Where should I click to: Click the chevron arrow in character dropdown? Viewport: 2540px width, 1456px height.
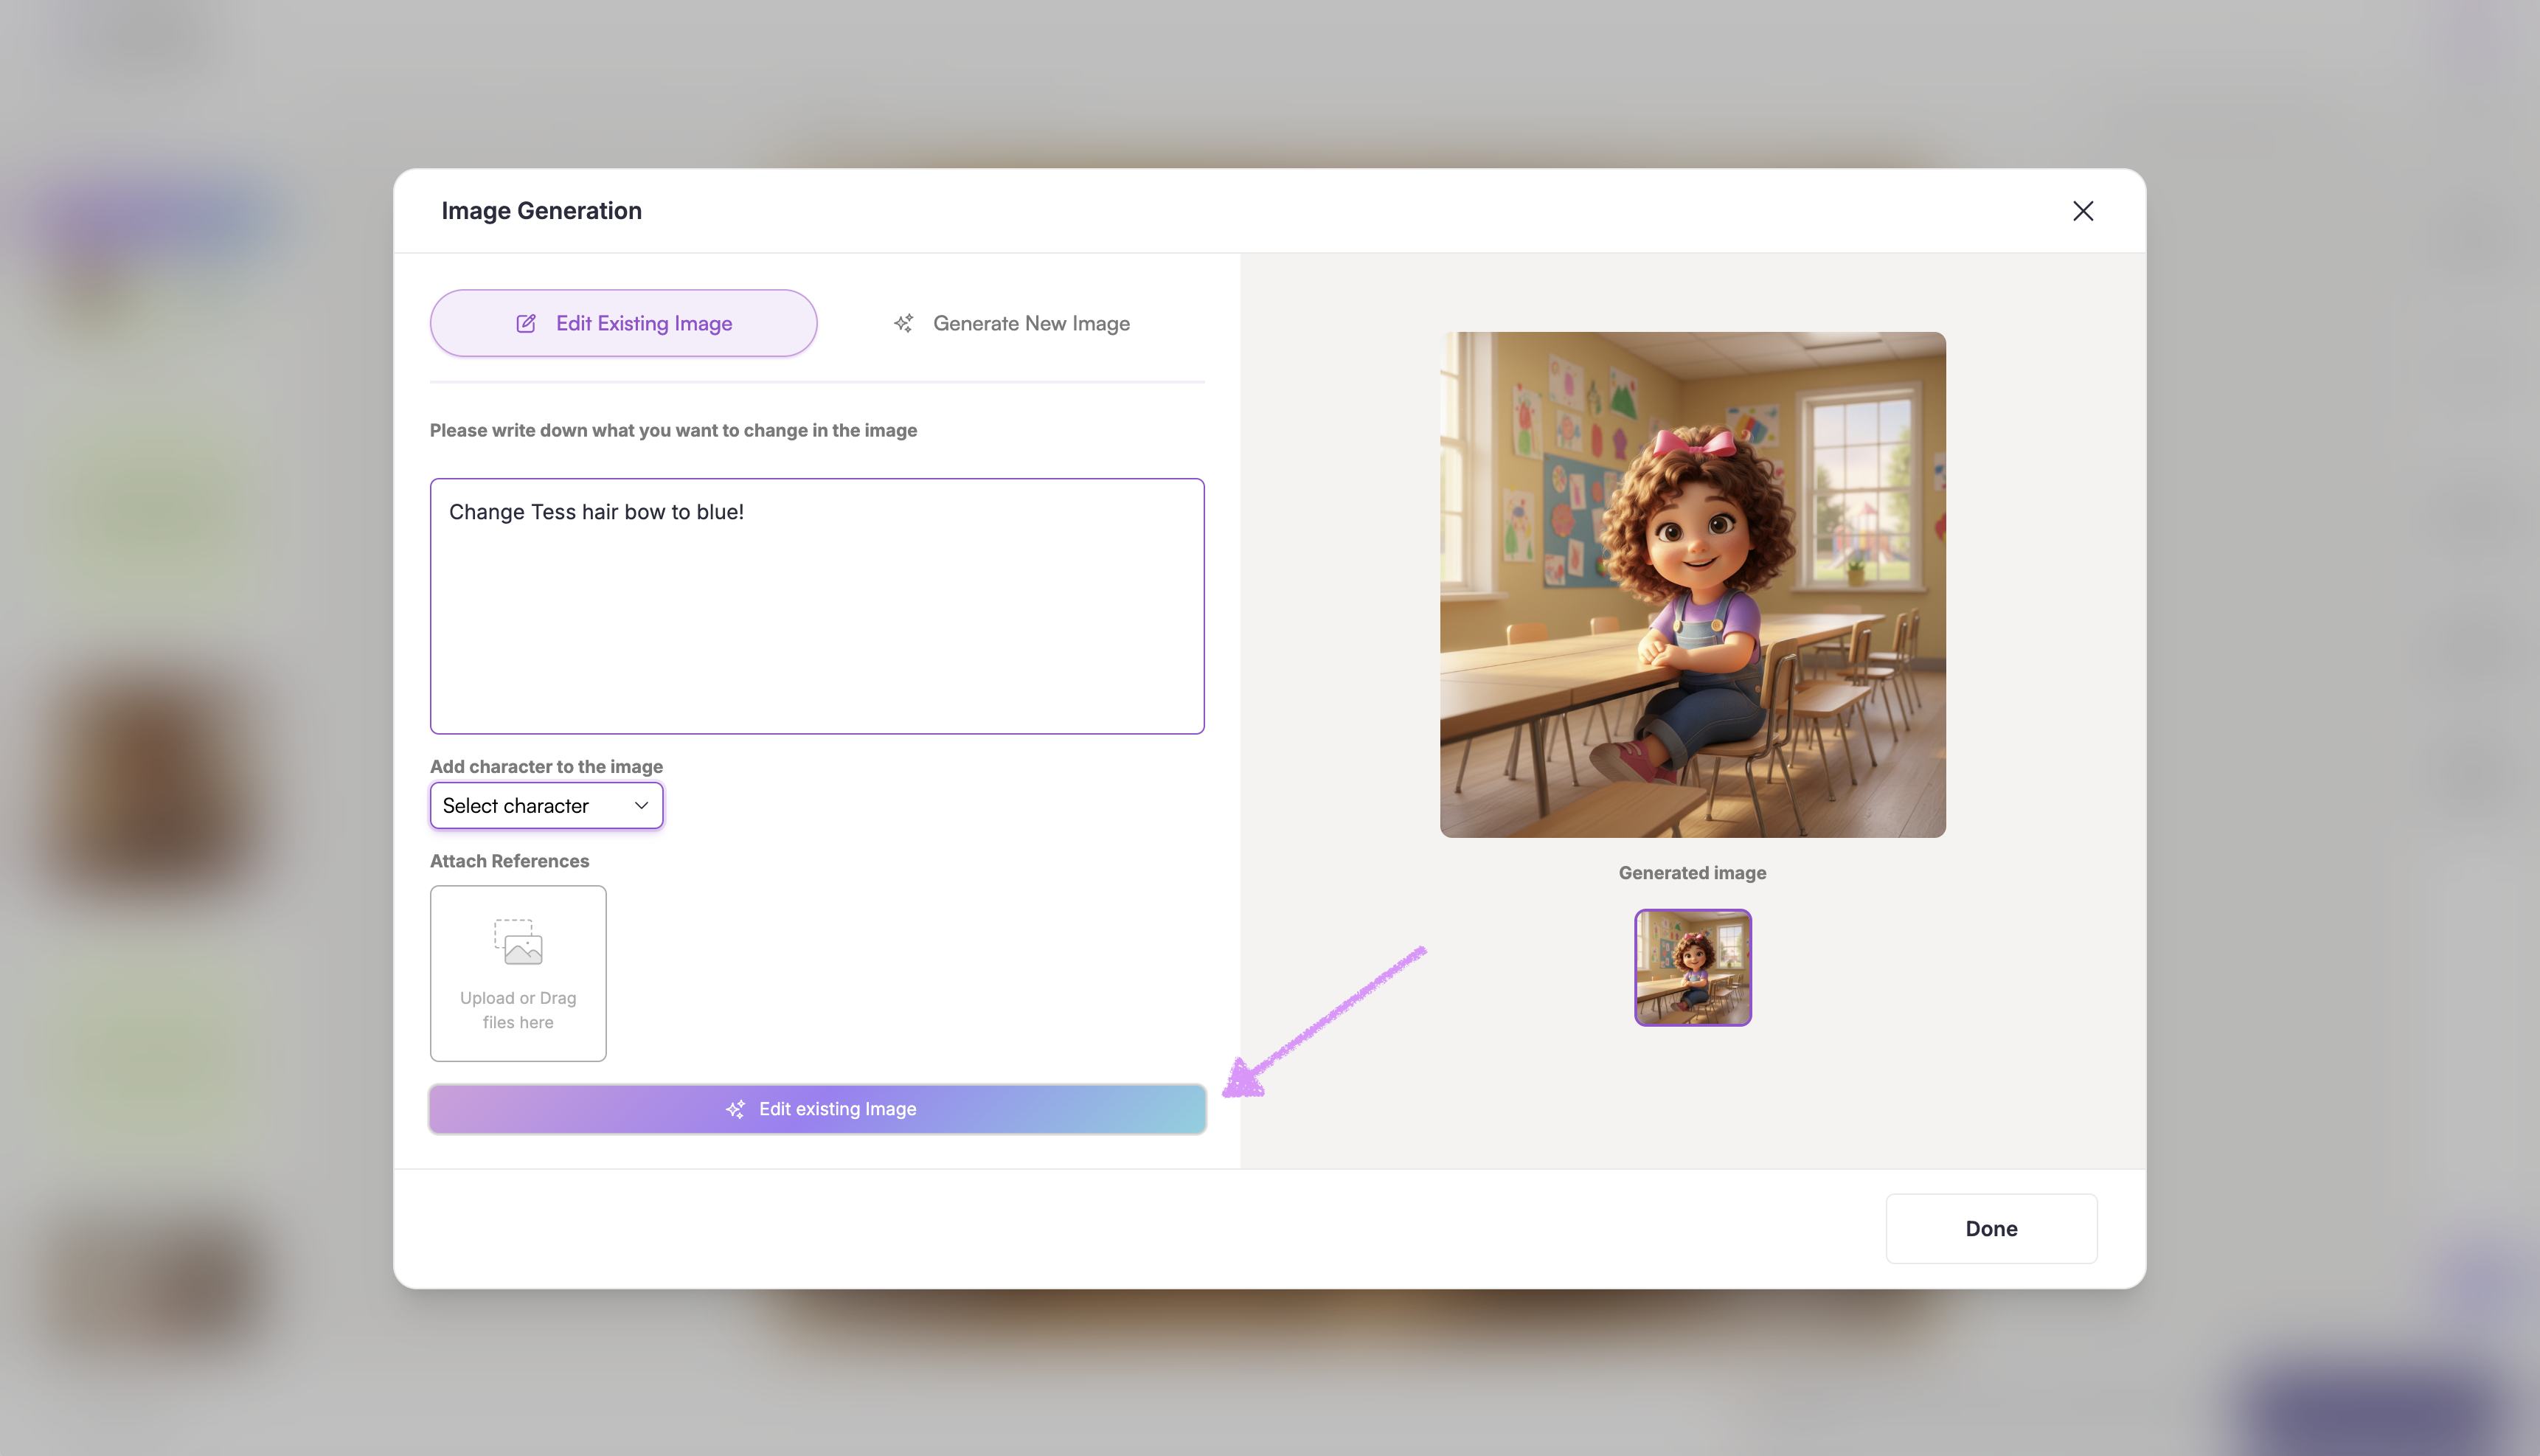click(x=642, y=806)
